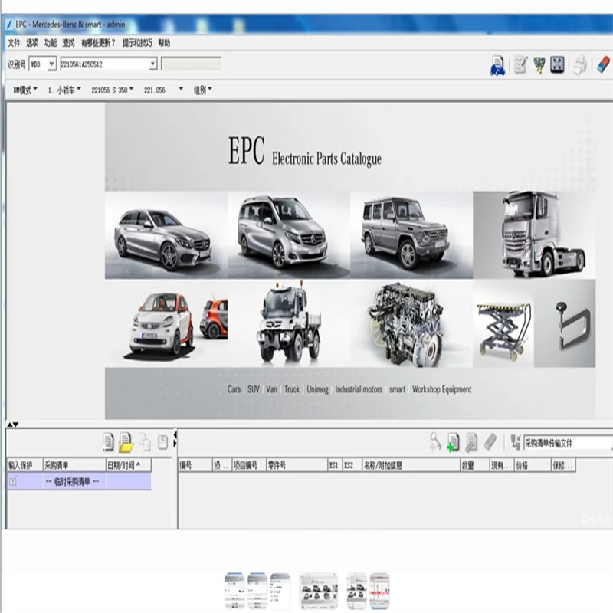Click the empty field beside VIN box

pyautogui.click(x=192, y=64)
